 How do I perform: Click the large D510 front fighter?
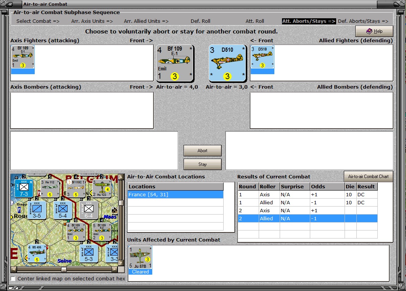click(227, 63)
